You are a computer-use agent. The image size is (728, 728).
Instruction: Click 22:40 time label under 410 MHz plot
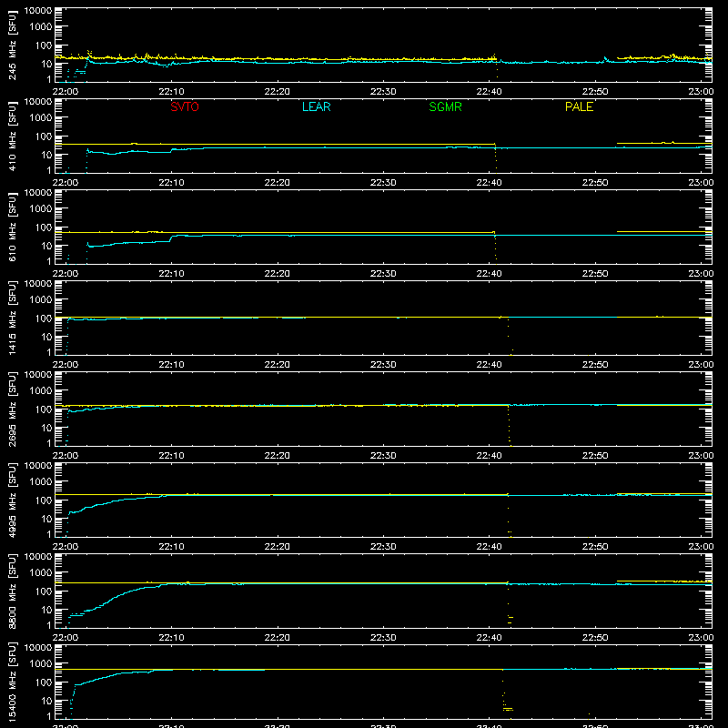[489, 183]
